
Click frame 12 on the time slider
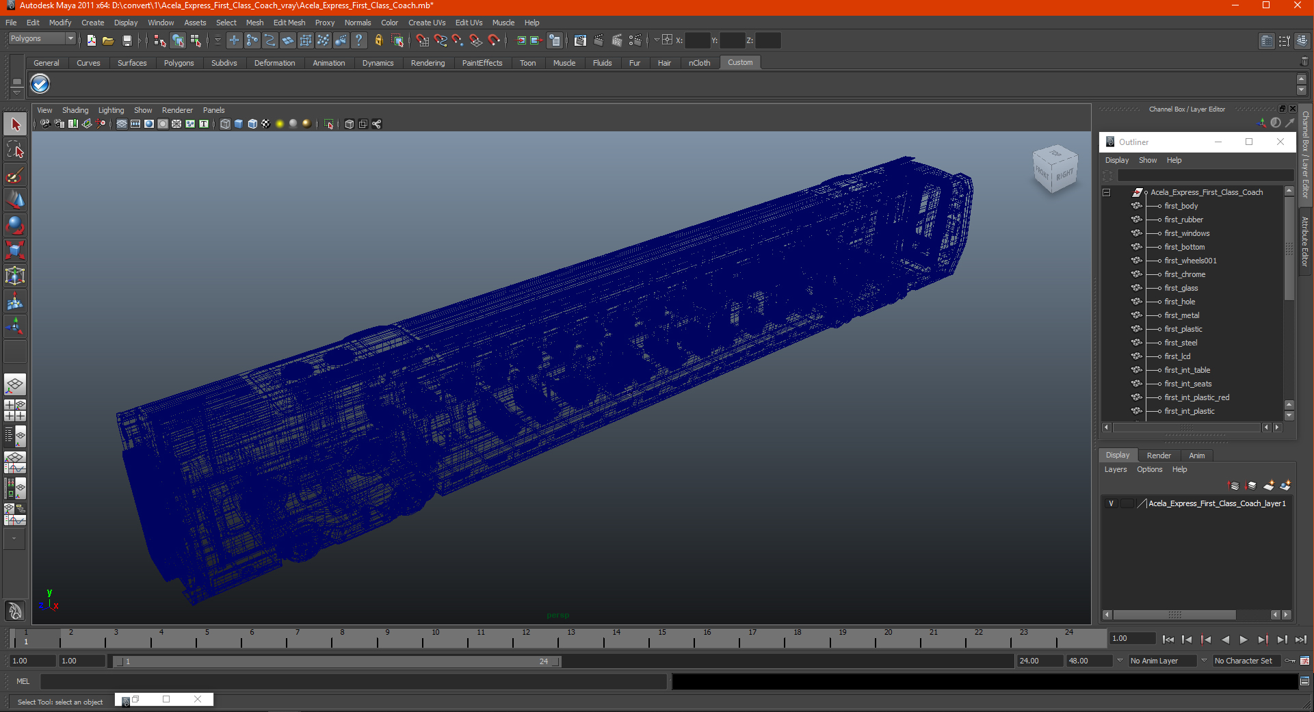525,638
